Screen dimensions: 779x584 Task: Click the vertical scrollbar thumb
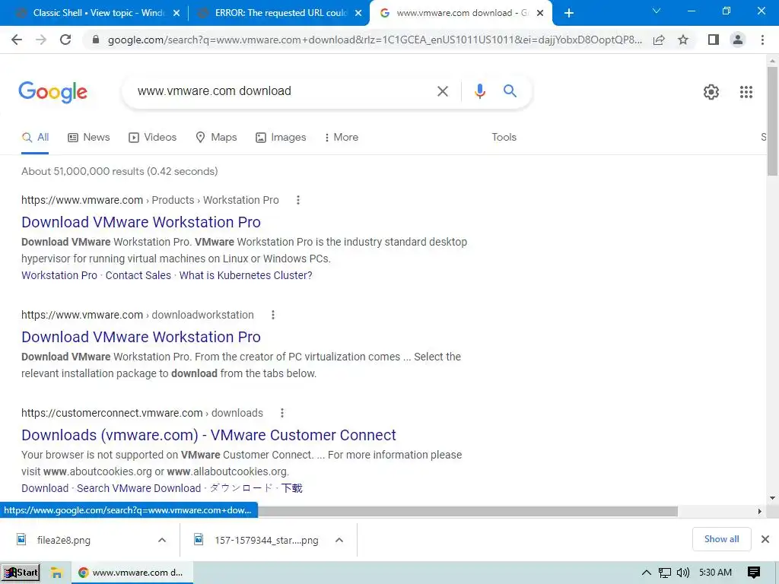(x=772, y=121)
